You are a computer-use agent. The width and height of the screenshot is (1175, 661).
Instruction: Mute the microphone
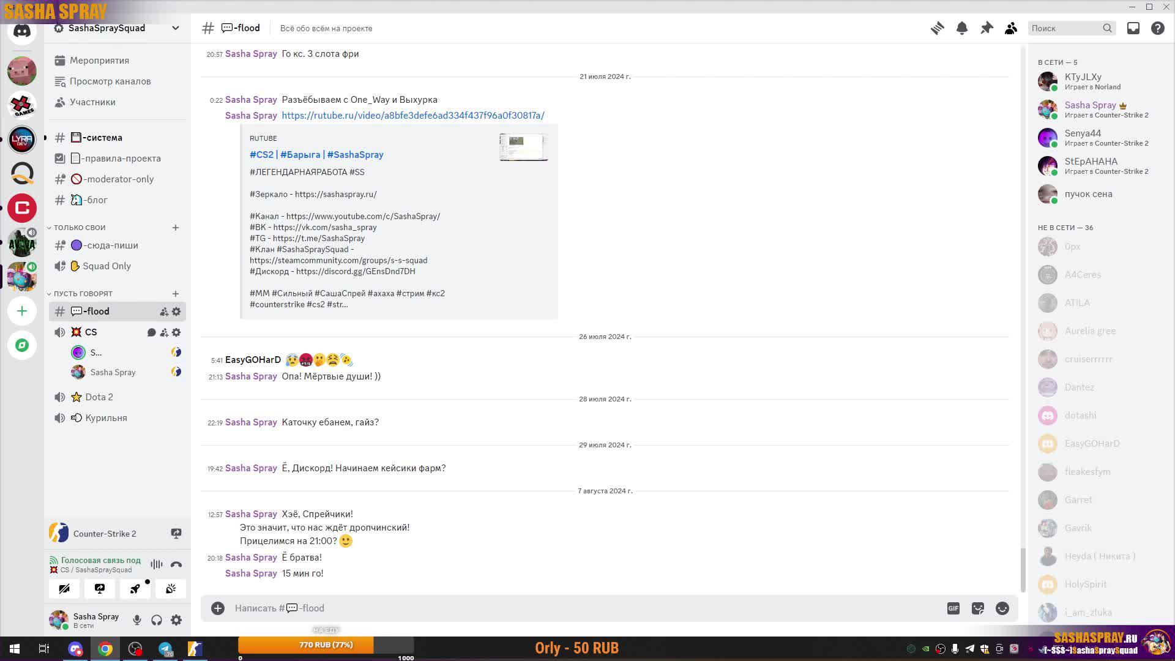pos(137,620)
